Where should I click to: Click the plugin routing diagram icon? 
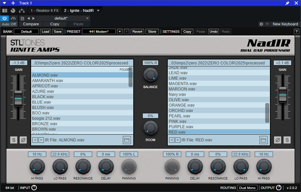pos(22,10)
